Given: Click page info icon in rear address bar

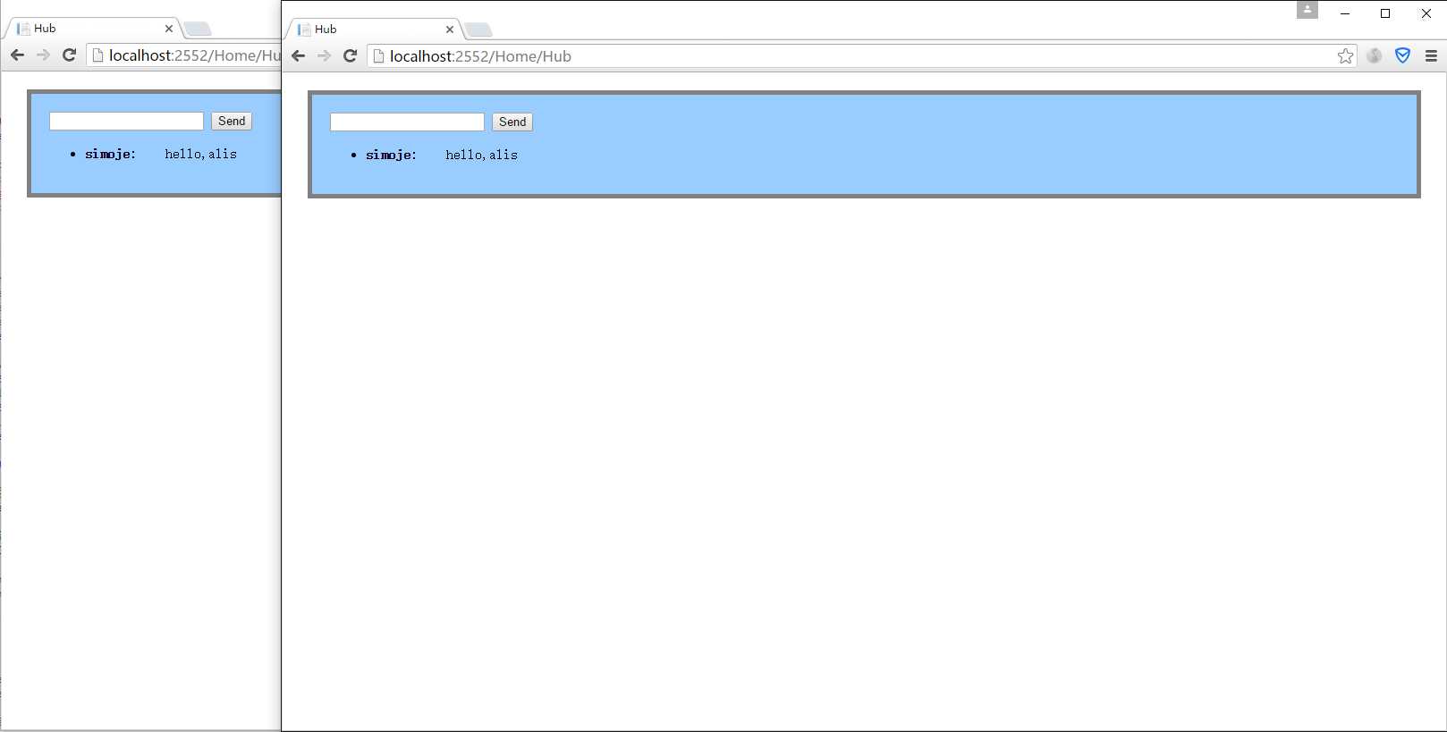Looking at the screenshot, I should click(97, 55).
